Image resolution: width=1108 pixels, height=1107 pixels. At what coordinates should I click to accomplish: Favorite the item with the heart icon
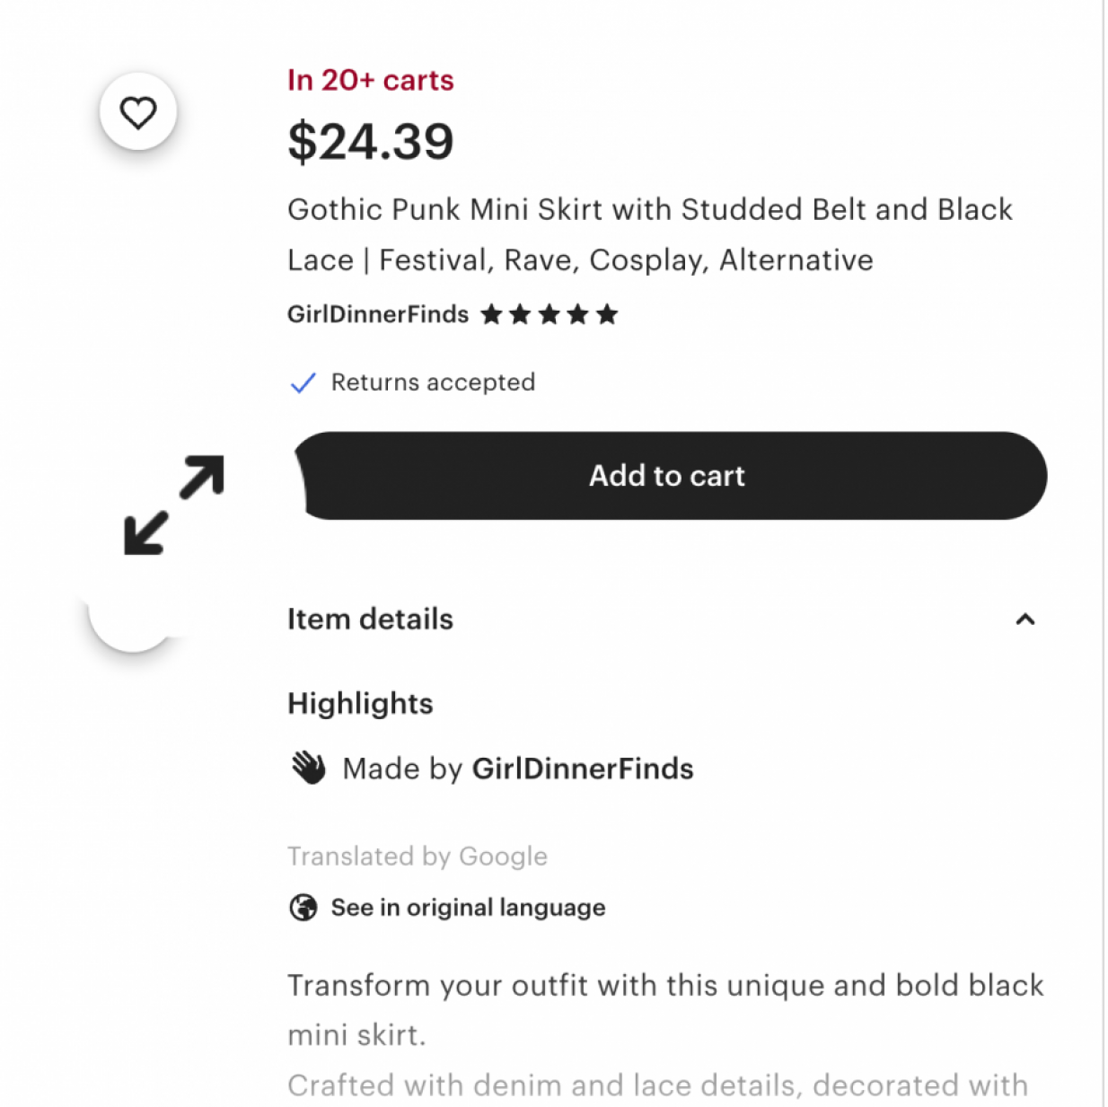[138, 112]
